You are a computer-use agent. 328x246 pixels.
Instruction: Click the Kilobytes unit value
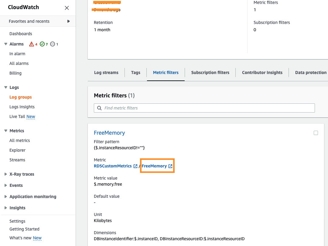point(103,221)
